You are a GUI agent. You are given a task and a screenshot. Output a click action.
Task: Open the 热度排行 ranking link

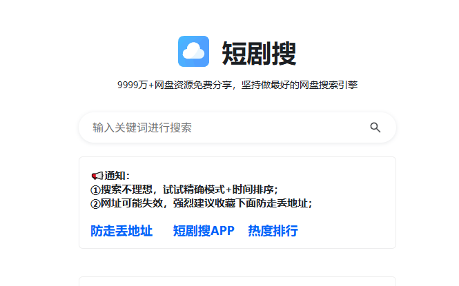pos(273,231)
